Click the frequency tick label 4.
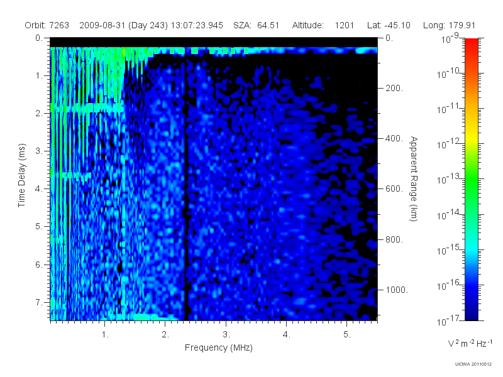This screenshot has height=377, width=503. tap(287, 335)
